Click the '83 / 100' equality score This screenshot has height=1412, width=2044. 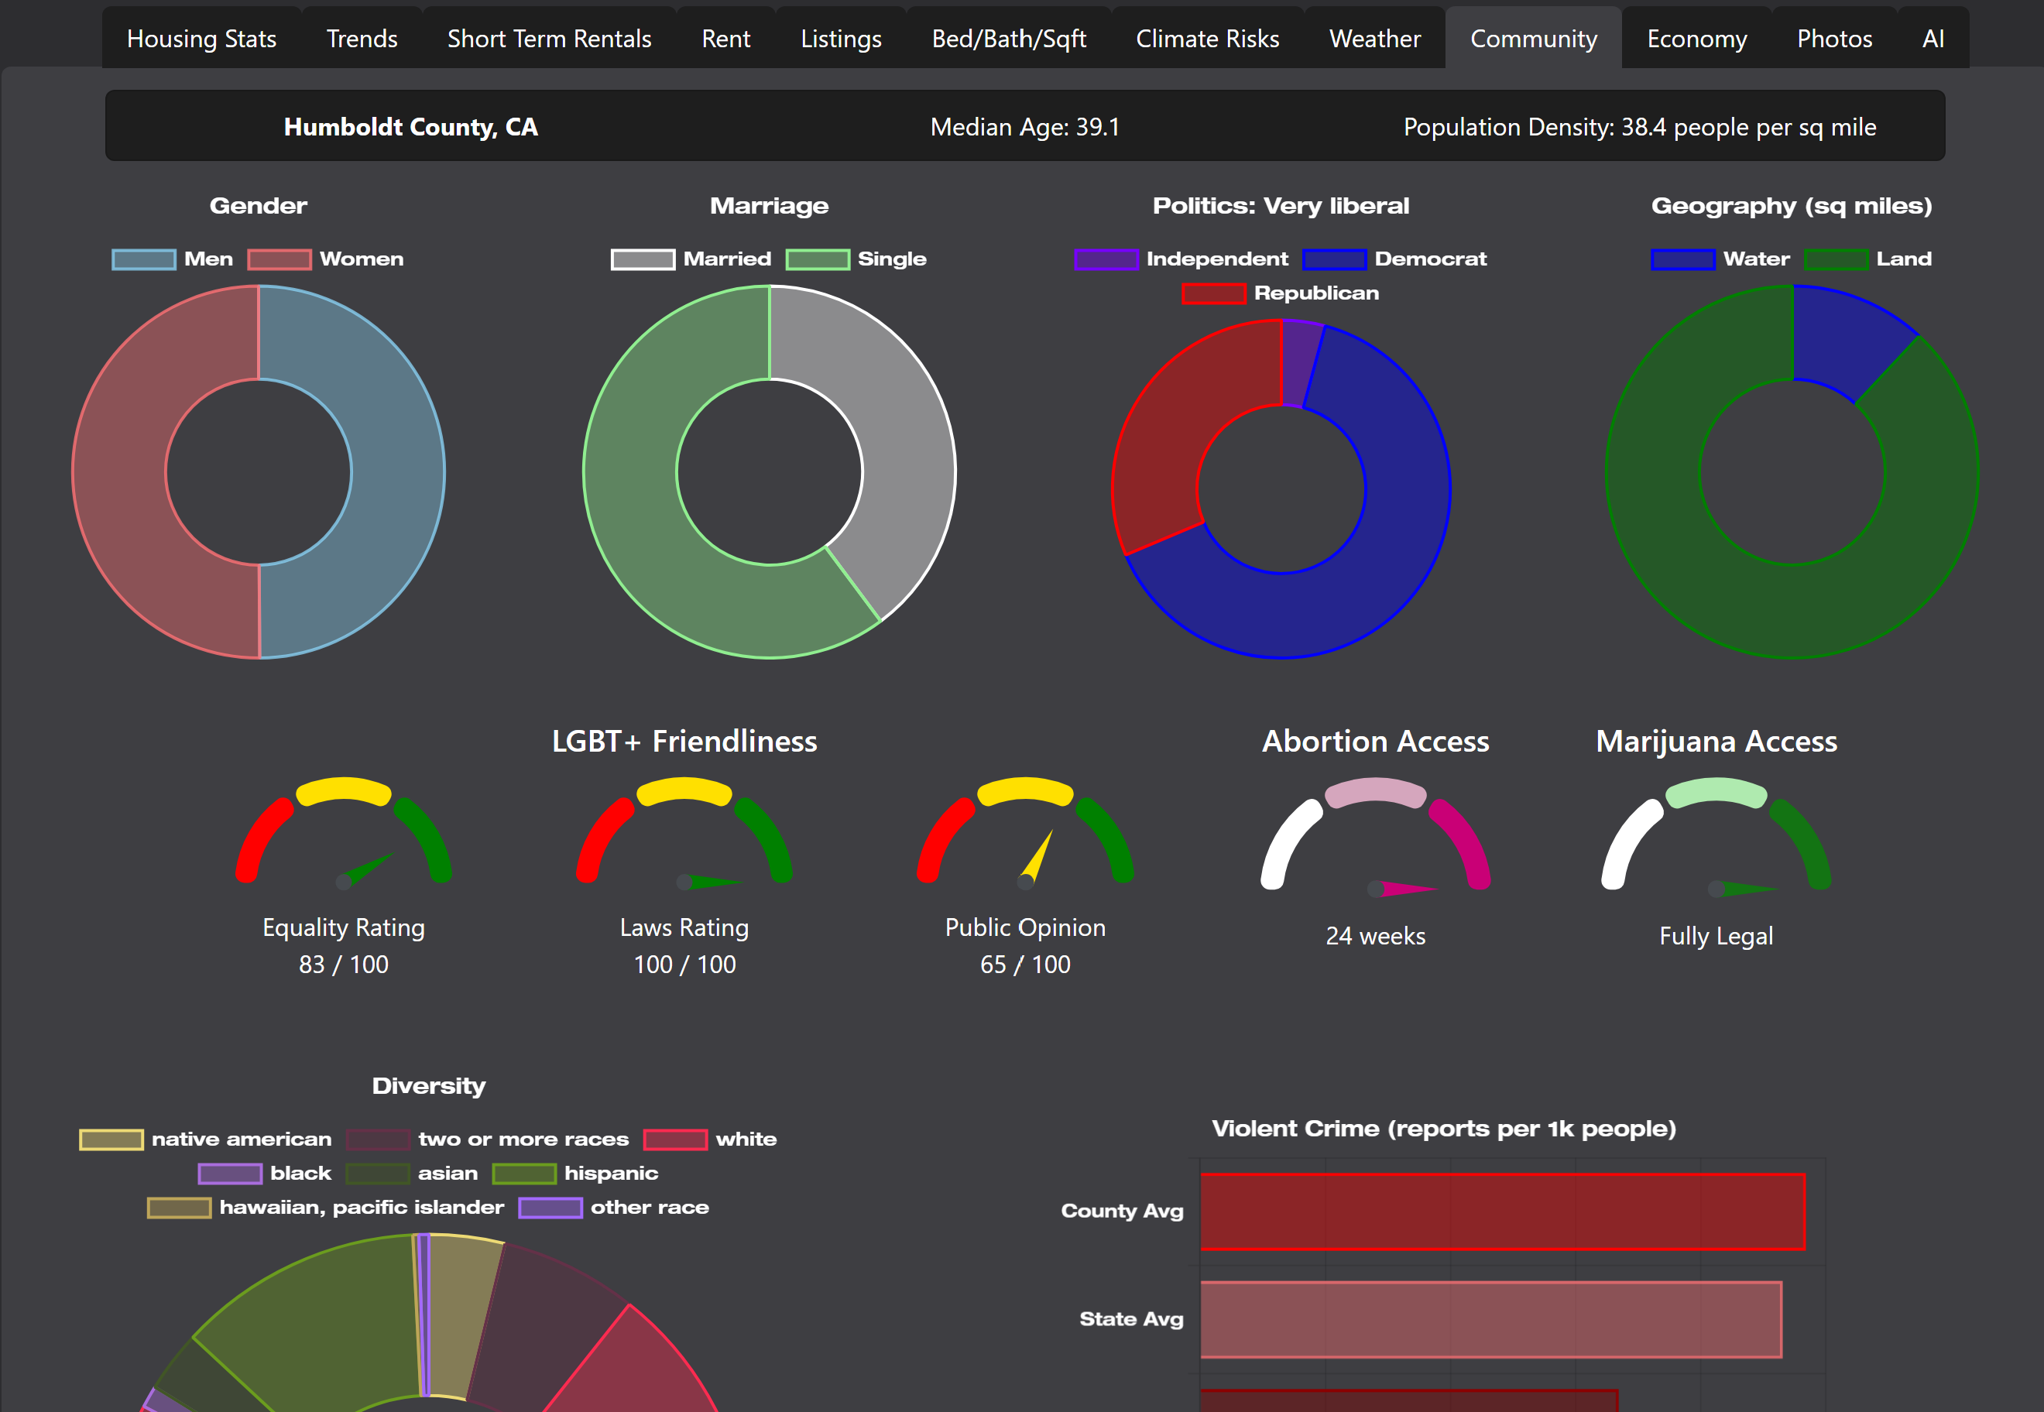click(343, 965)
